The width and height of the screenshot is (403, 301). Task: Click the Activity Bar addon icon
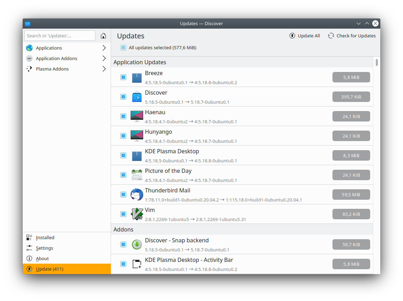137,264
